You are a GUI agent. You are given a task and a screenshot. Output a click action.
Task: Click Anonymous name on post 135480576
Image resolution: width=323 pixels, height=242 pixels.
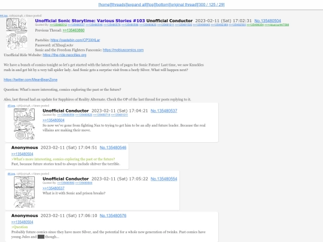coord(25,216)
